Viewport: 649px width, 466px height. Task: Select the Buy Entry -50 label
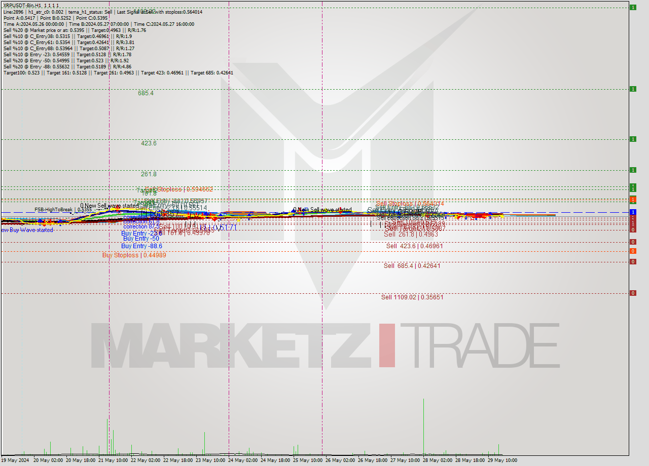(141, 239)
